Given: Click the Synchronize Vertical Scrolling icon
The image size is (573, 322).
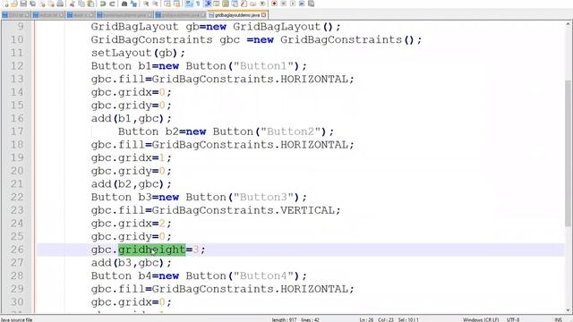Looking at the screenshot, I should [x=167, y=4].
